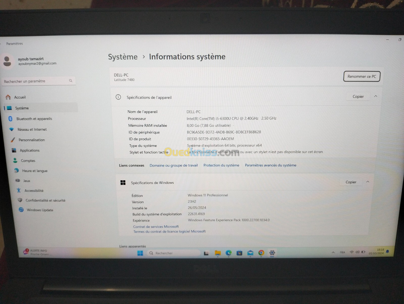Copy Windows specifications with Copier

[x=351, y=182]
